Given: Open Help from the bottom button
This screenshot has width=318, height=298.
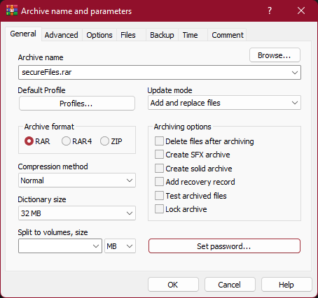Looking at the screenshot, I should (x=286, y=285).
